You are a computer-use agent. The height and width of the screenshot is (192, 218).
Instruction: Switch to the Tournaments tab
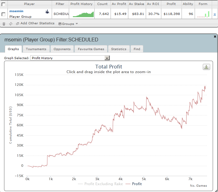(36, 49)
